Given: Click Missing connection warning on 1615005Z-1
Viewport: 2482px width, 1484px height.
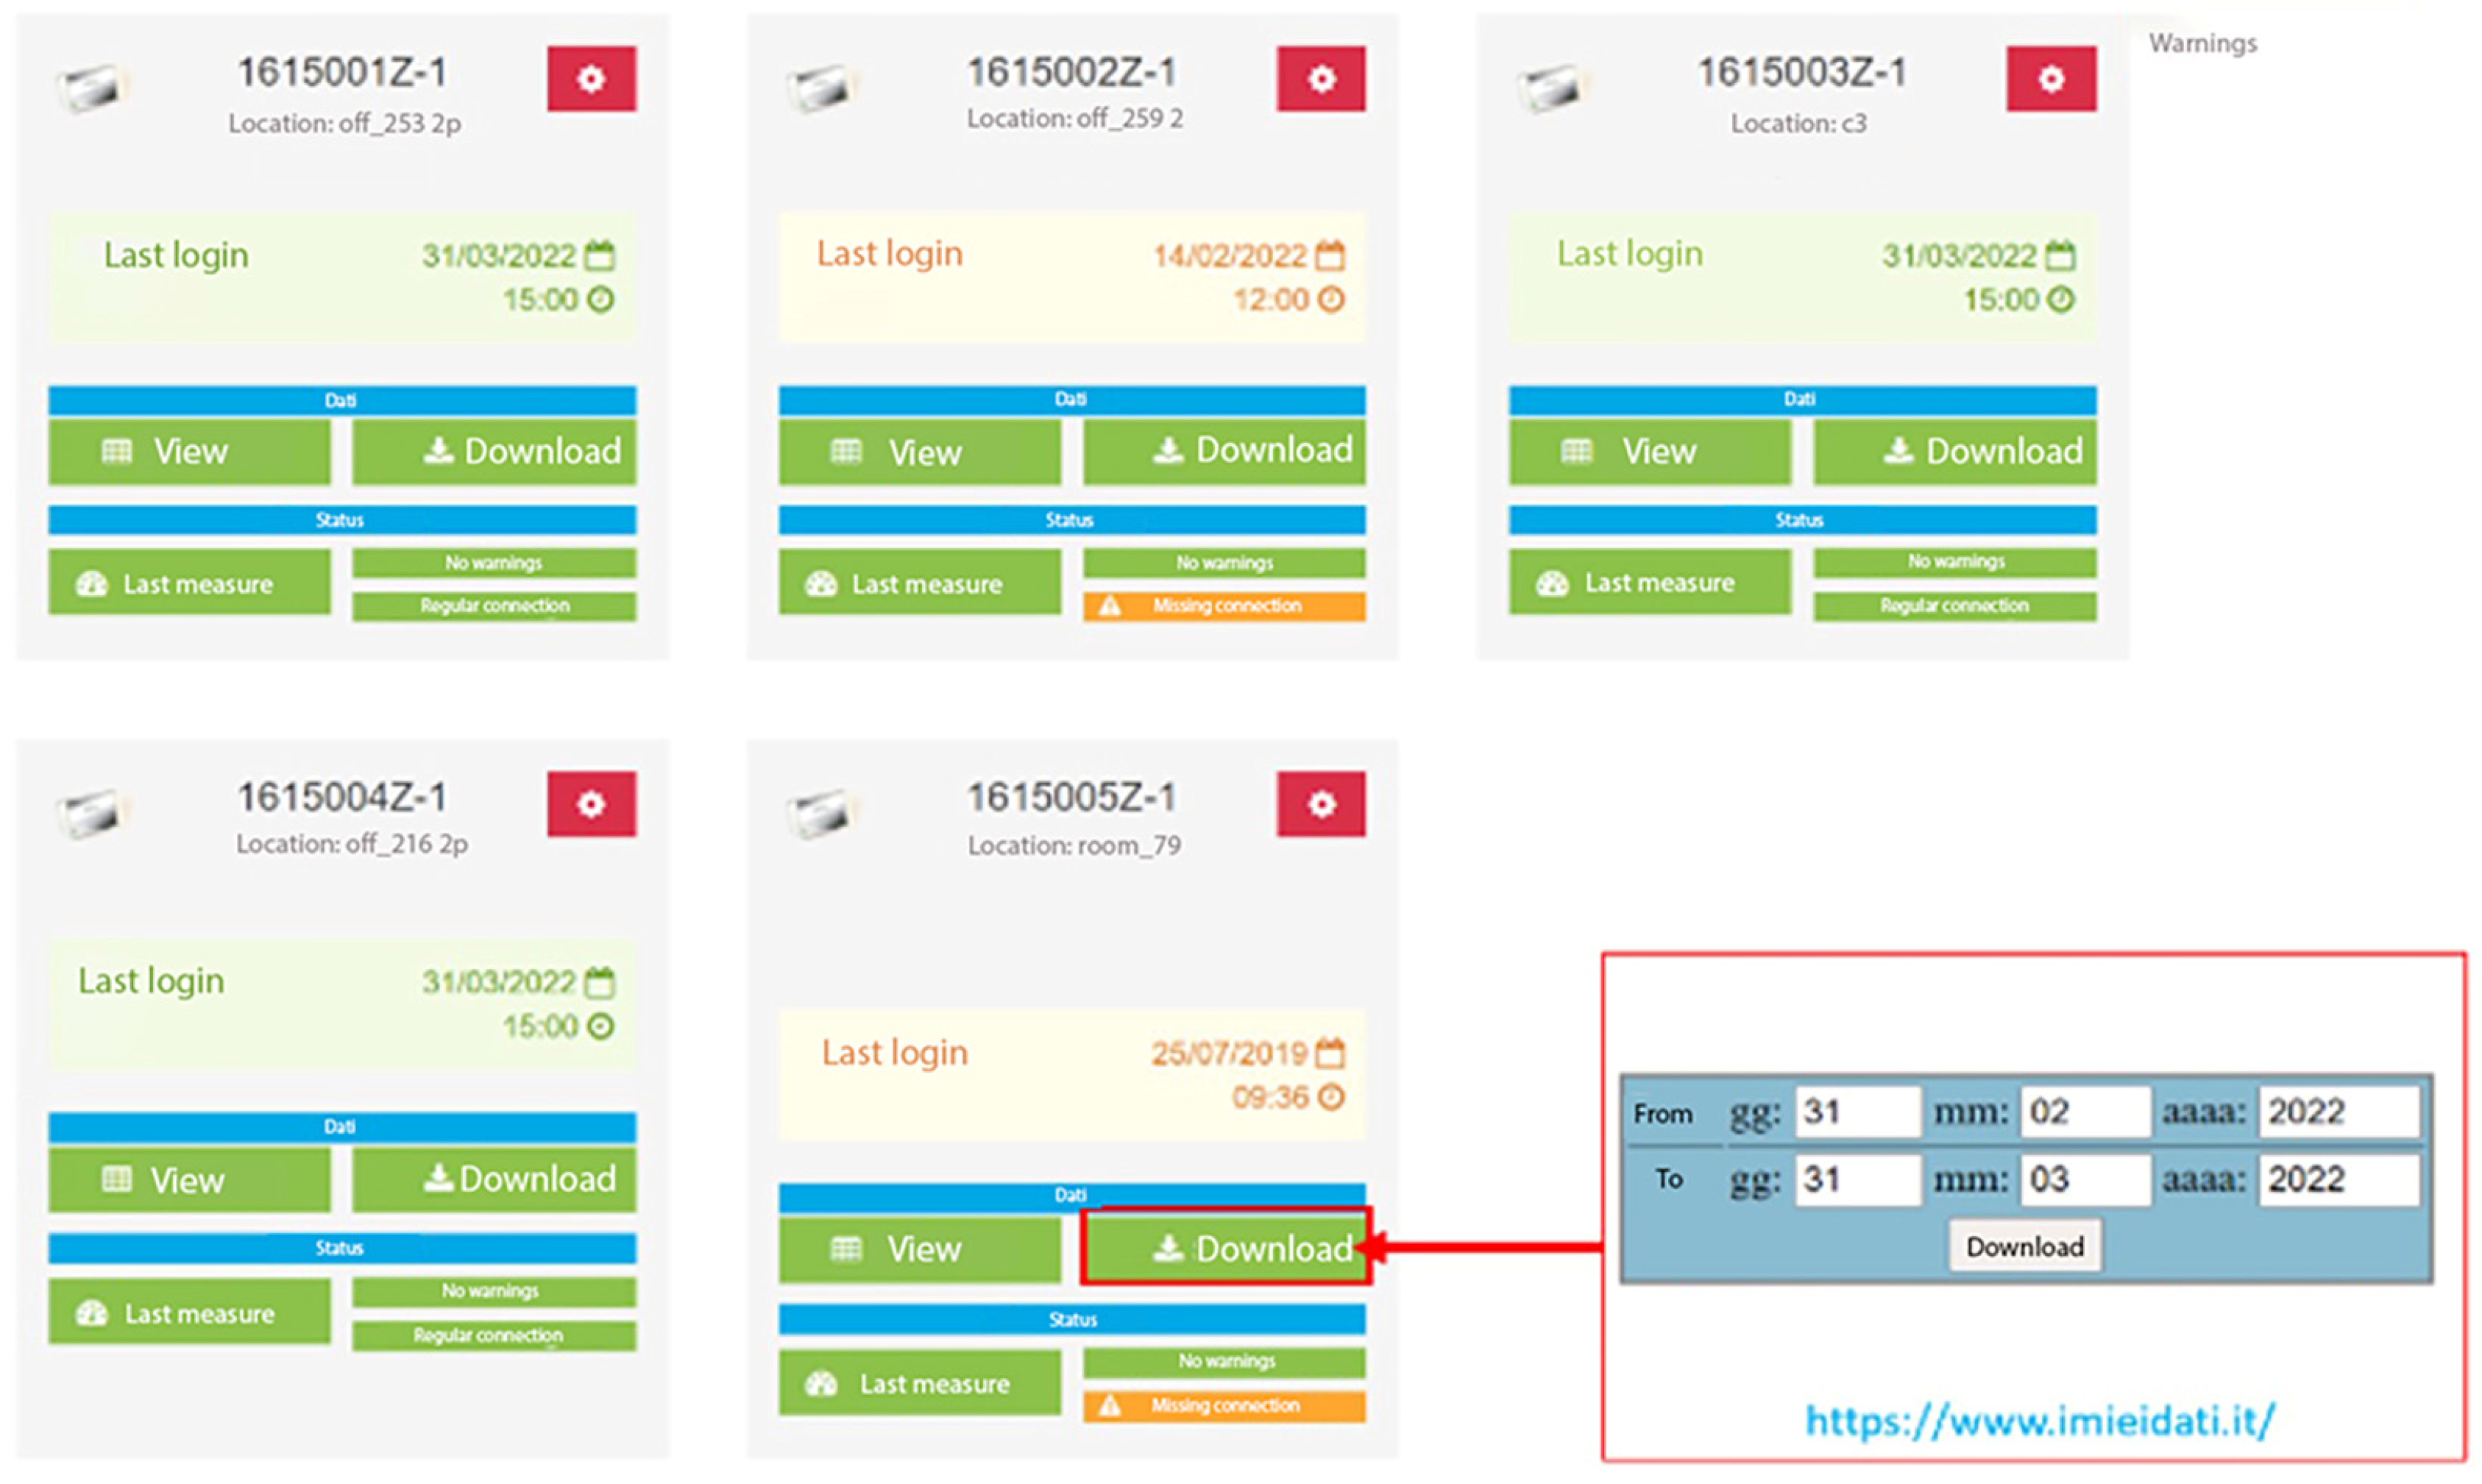Looking at the screenshot, I should coord(1224,1406).
